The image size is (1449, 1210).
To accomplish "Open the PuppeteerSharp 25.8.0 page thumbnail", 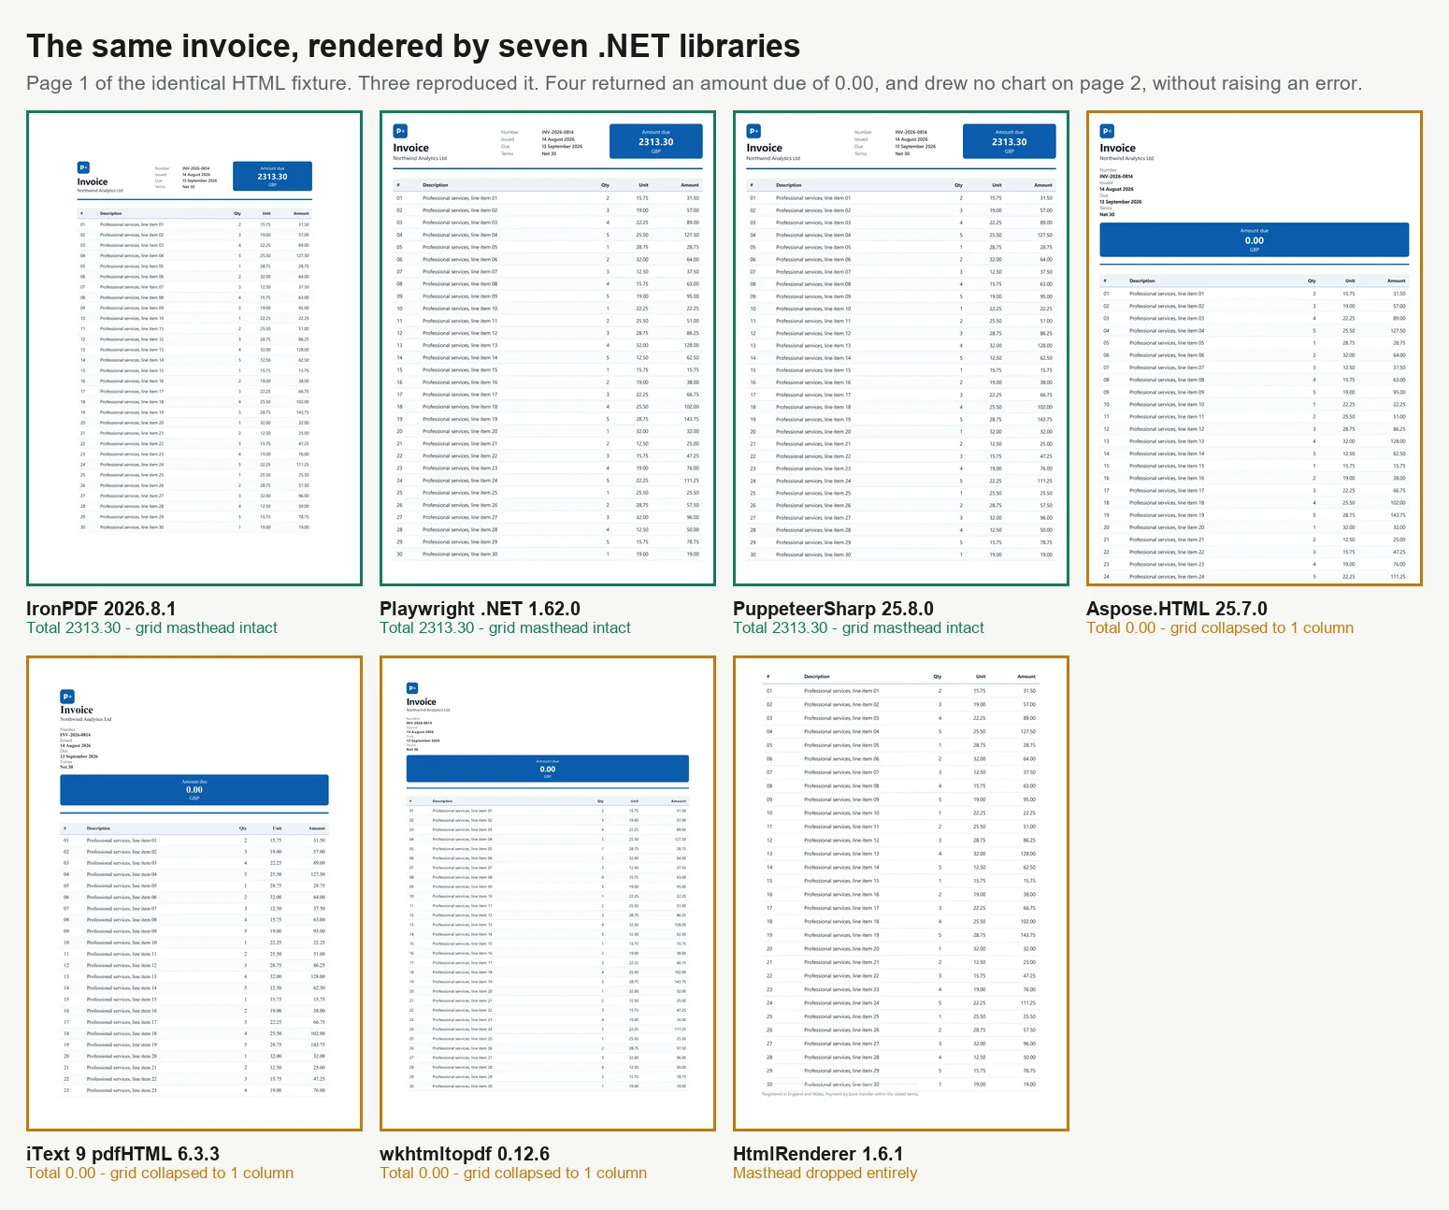I will [901, 349].
